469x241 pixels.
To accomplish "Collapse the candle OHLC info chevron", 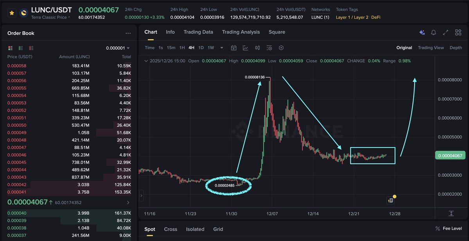I will point(146,61).
